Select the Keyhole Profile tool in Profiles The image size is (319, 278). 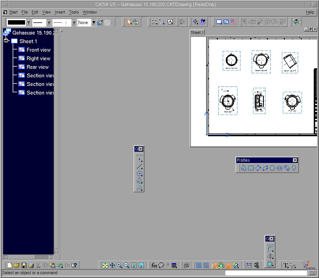point(294,168)
